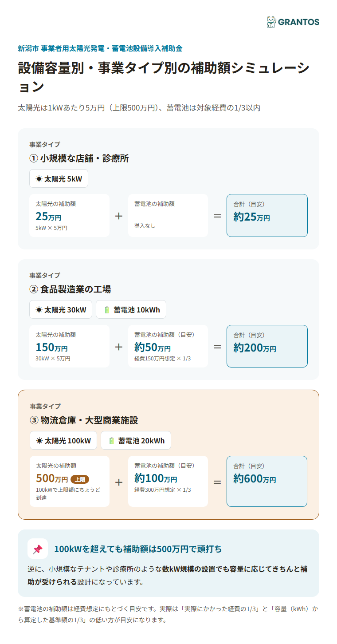Image resolution: width=337 pixels, height=644 pixels.
Task: Click the 150万円 solar subsidy card
Action: 69,346
